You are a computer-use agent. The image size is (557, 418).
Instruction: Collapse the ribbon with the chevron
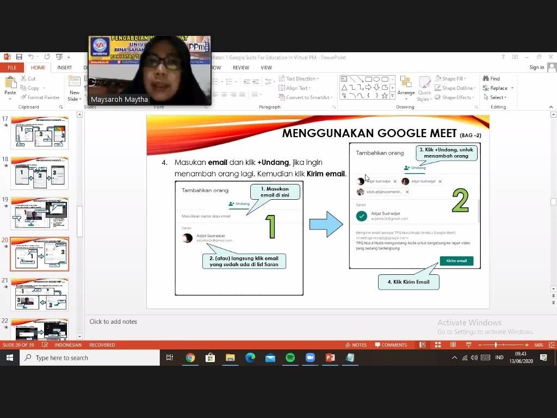pos(551,107)
